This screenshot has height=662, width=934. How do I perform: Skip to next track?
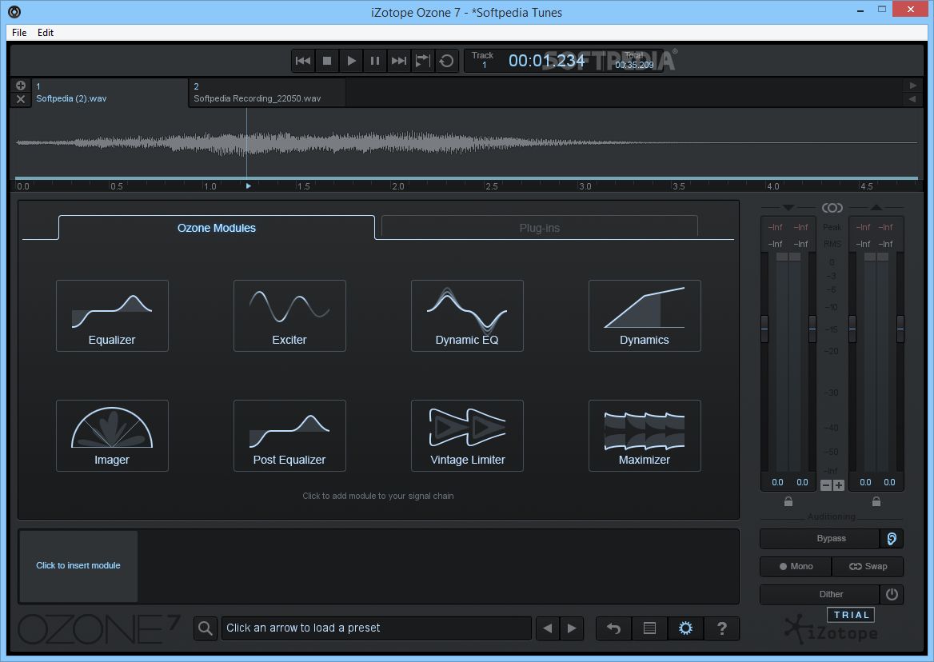398,61
